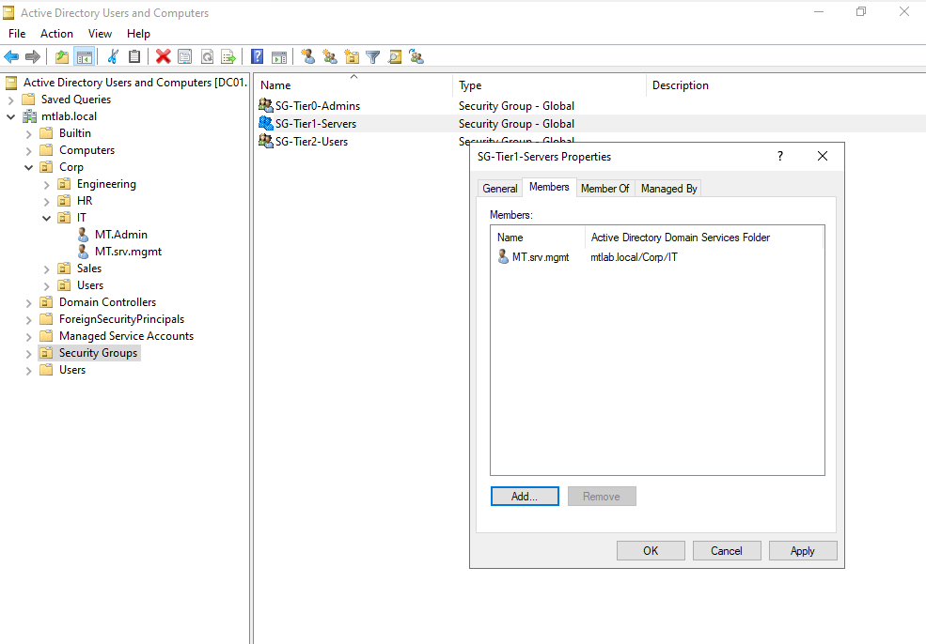Click the Refresh toolbar icon
926x644 pixels.
(x=207, y=56)
